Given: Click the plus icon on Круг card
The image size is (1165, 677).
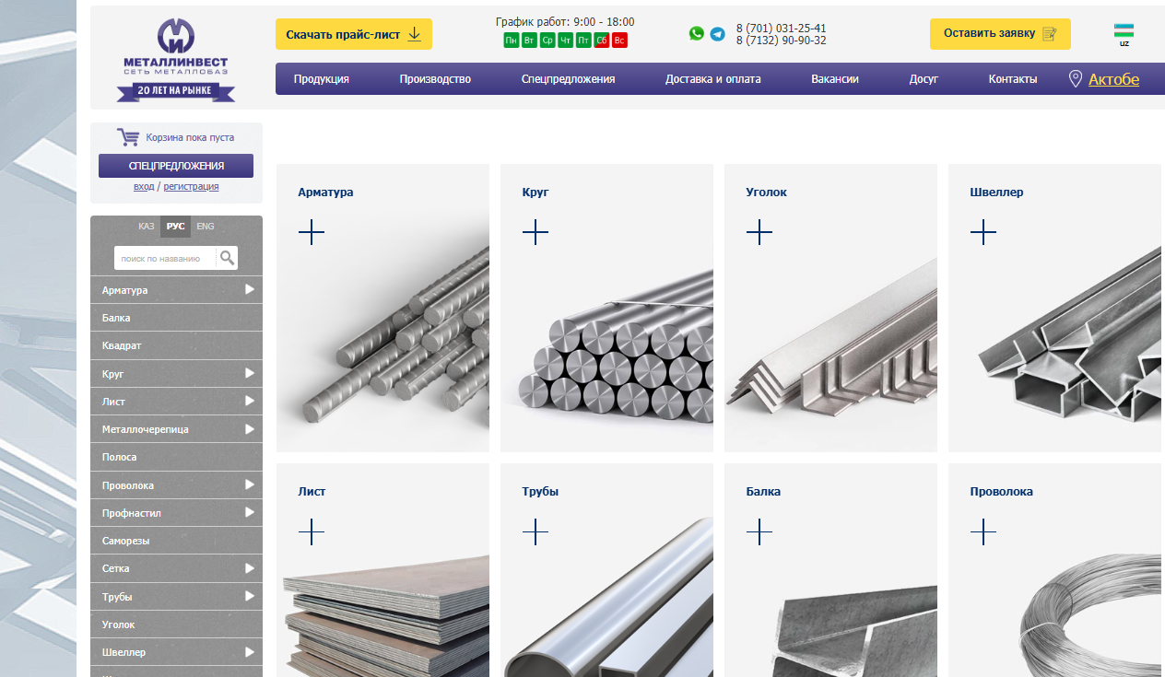Looking at the screenshot, I should (x=535, y=232).
